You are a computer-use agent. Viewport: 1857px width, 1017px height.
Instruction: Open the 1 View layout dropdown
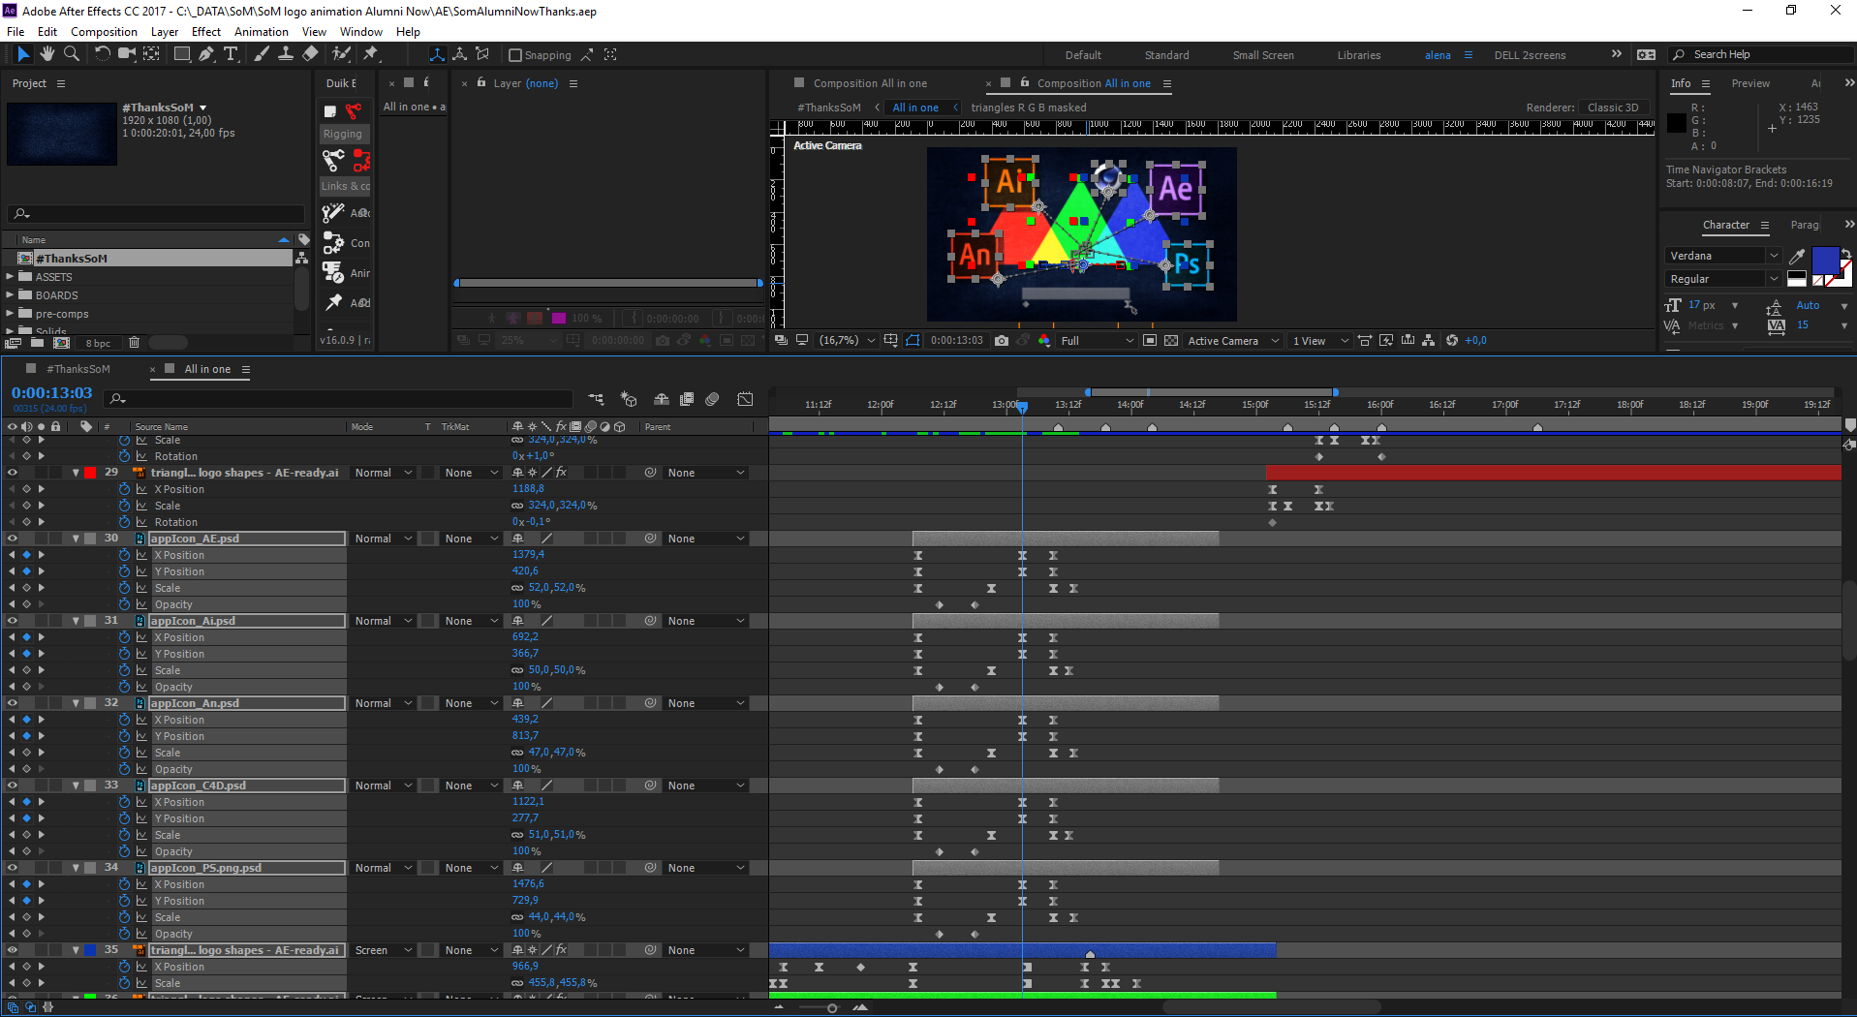click(x=1320, y=341)
